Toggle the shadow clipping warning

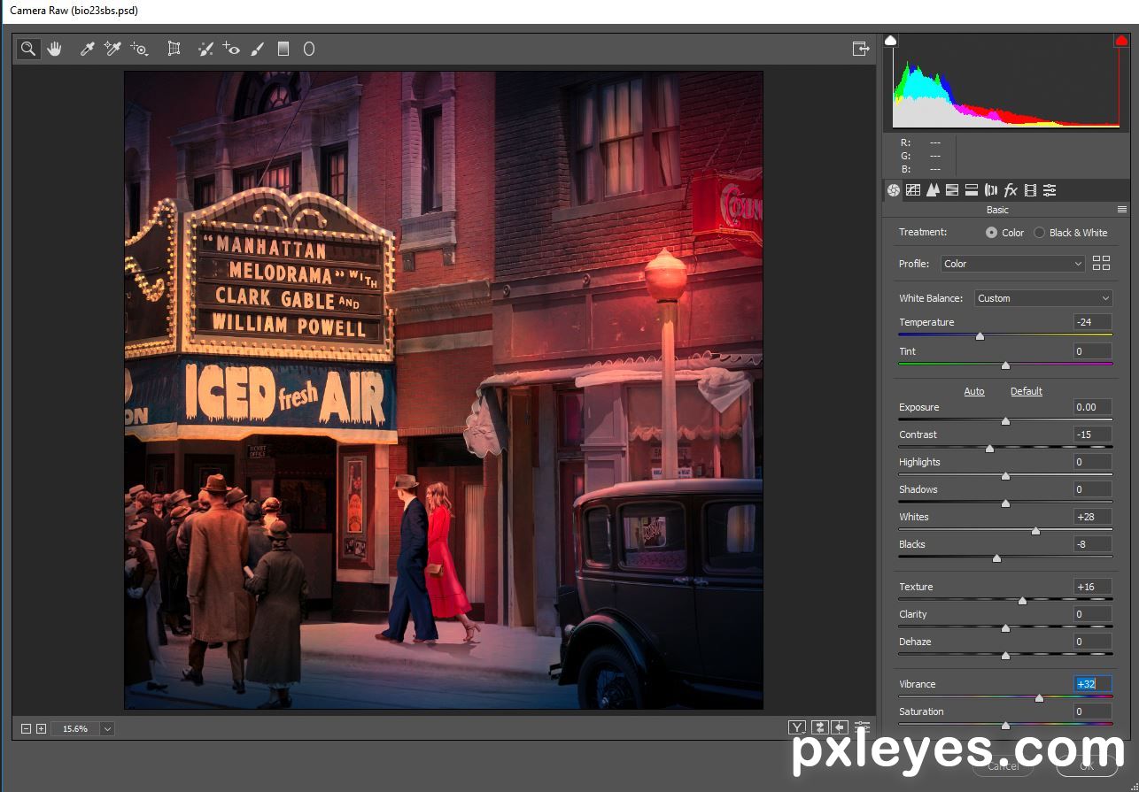tap(891, 41)
